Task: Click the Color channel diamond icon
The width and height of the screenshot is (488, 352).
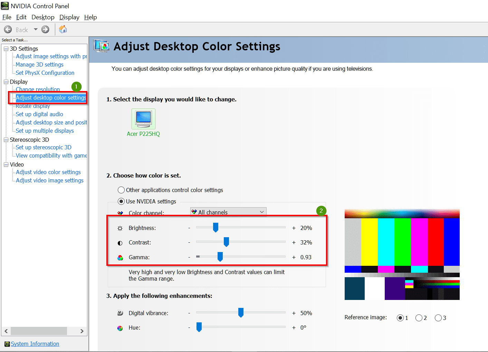Action: (x=120, y=213)
